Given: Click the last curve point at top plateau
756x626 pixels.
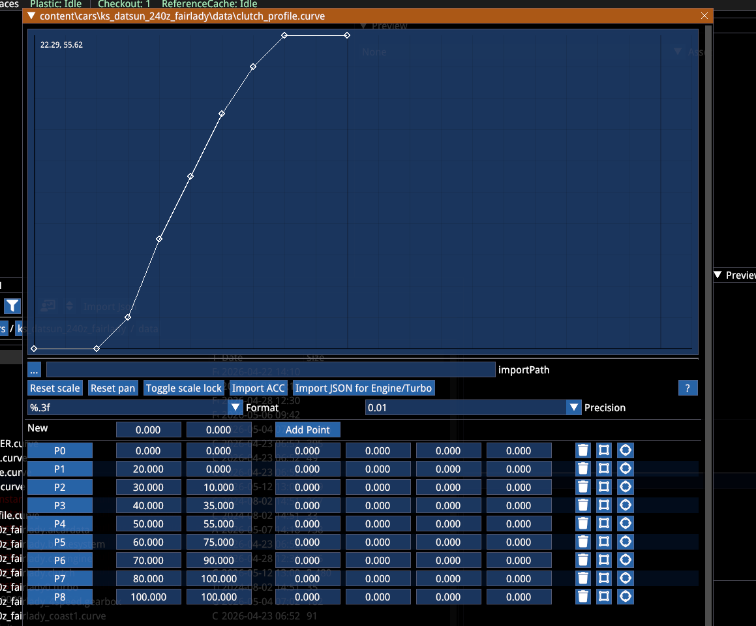Looking at the screenshot, I should (347, 35).
